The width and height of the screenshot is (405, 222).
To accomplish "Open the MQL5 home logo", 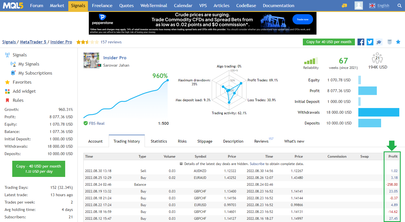I will 13,5.
